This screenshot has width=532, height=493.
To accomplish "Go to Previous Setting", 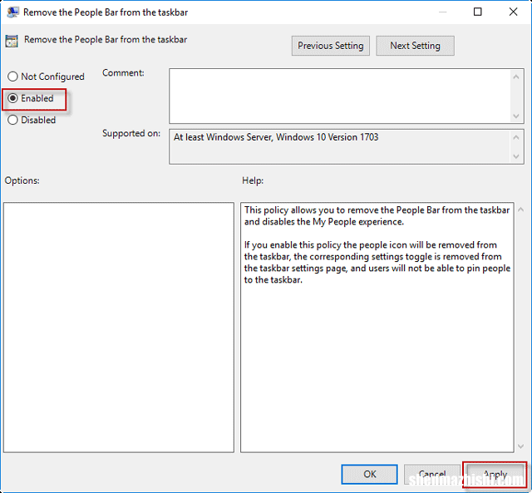I will tap(331, 46).
